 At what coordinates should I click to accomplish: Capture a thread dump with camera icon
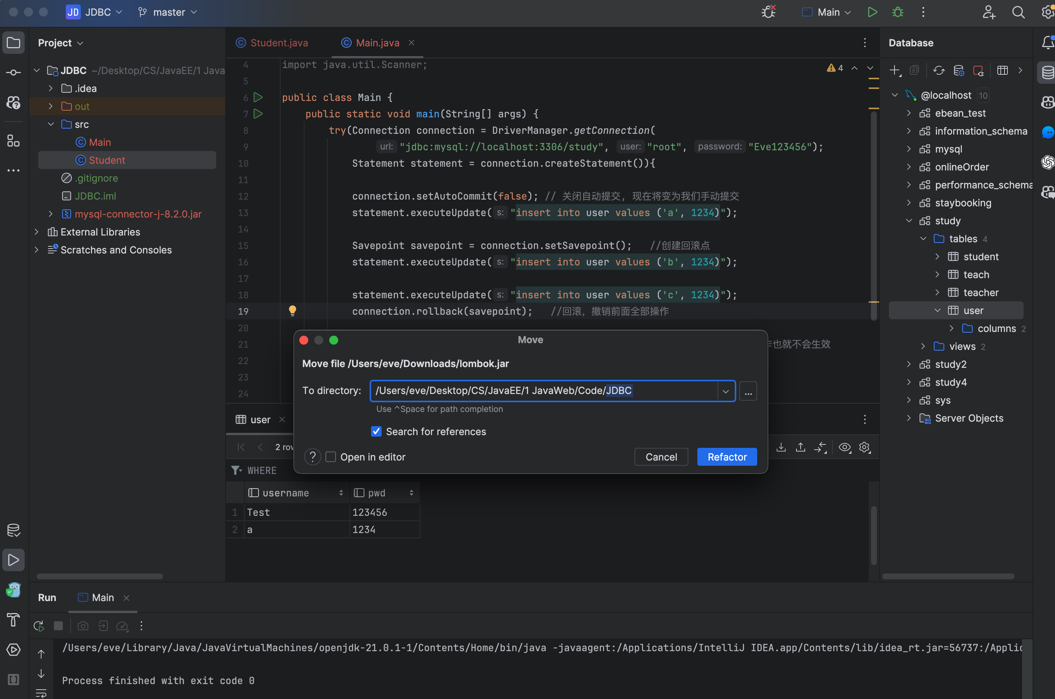pyautogui.click(x=83, y=625)
